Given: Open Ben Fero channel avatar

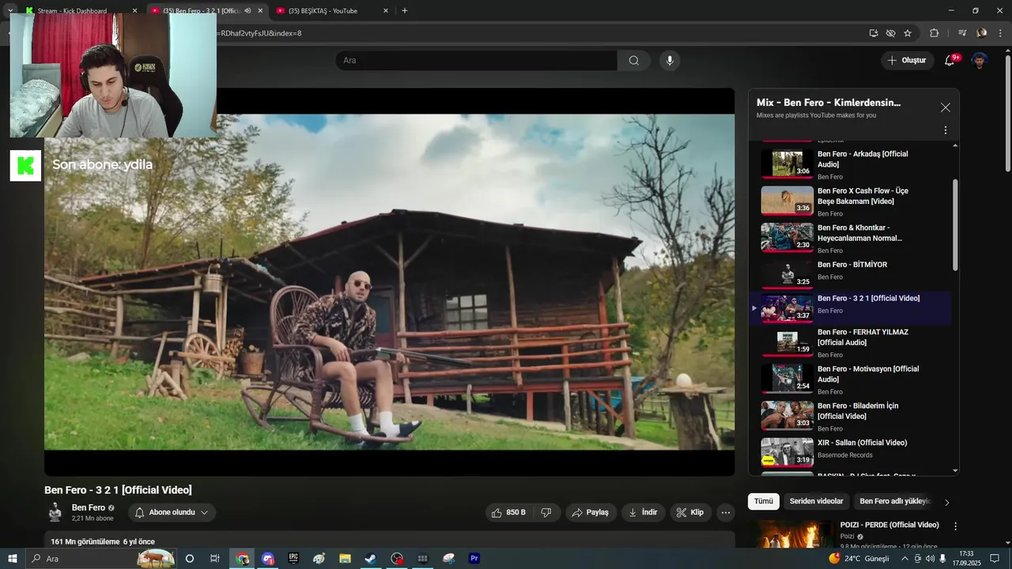Looking at the screenshot, I should click(55, 512).
